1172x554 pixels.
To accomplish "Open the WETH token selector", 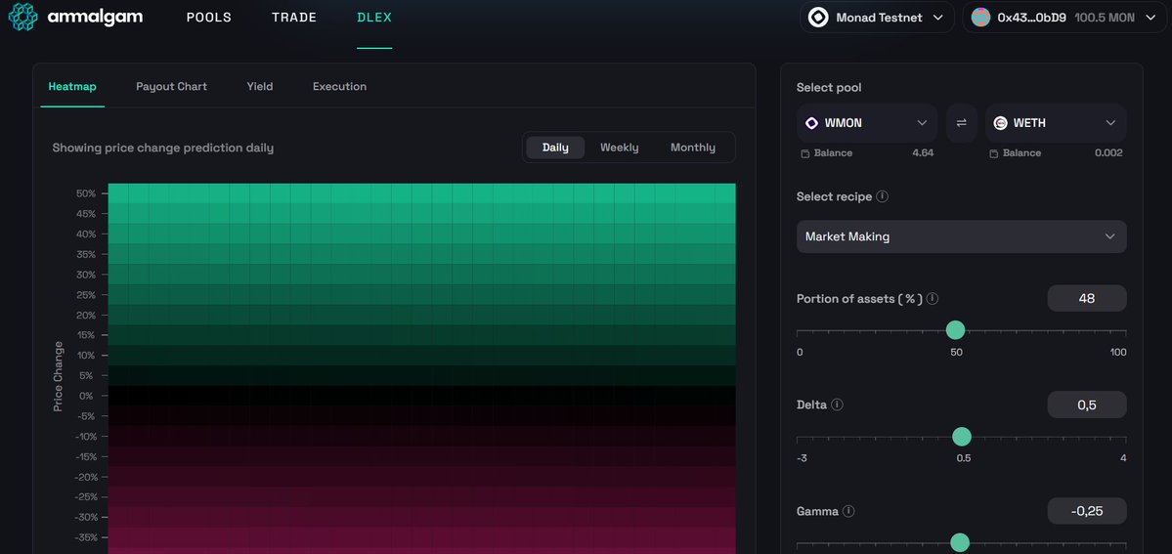I will 1056,122.
